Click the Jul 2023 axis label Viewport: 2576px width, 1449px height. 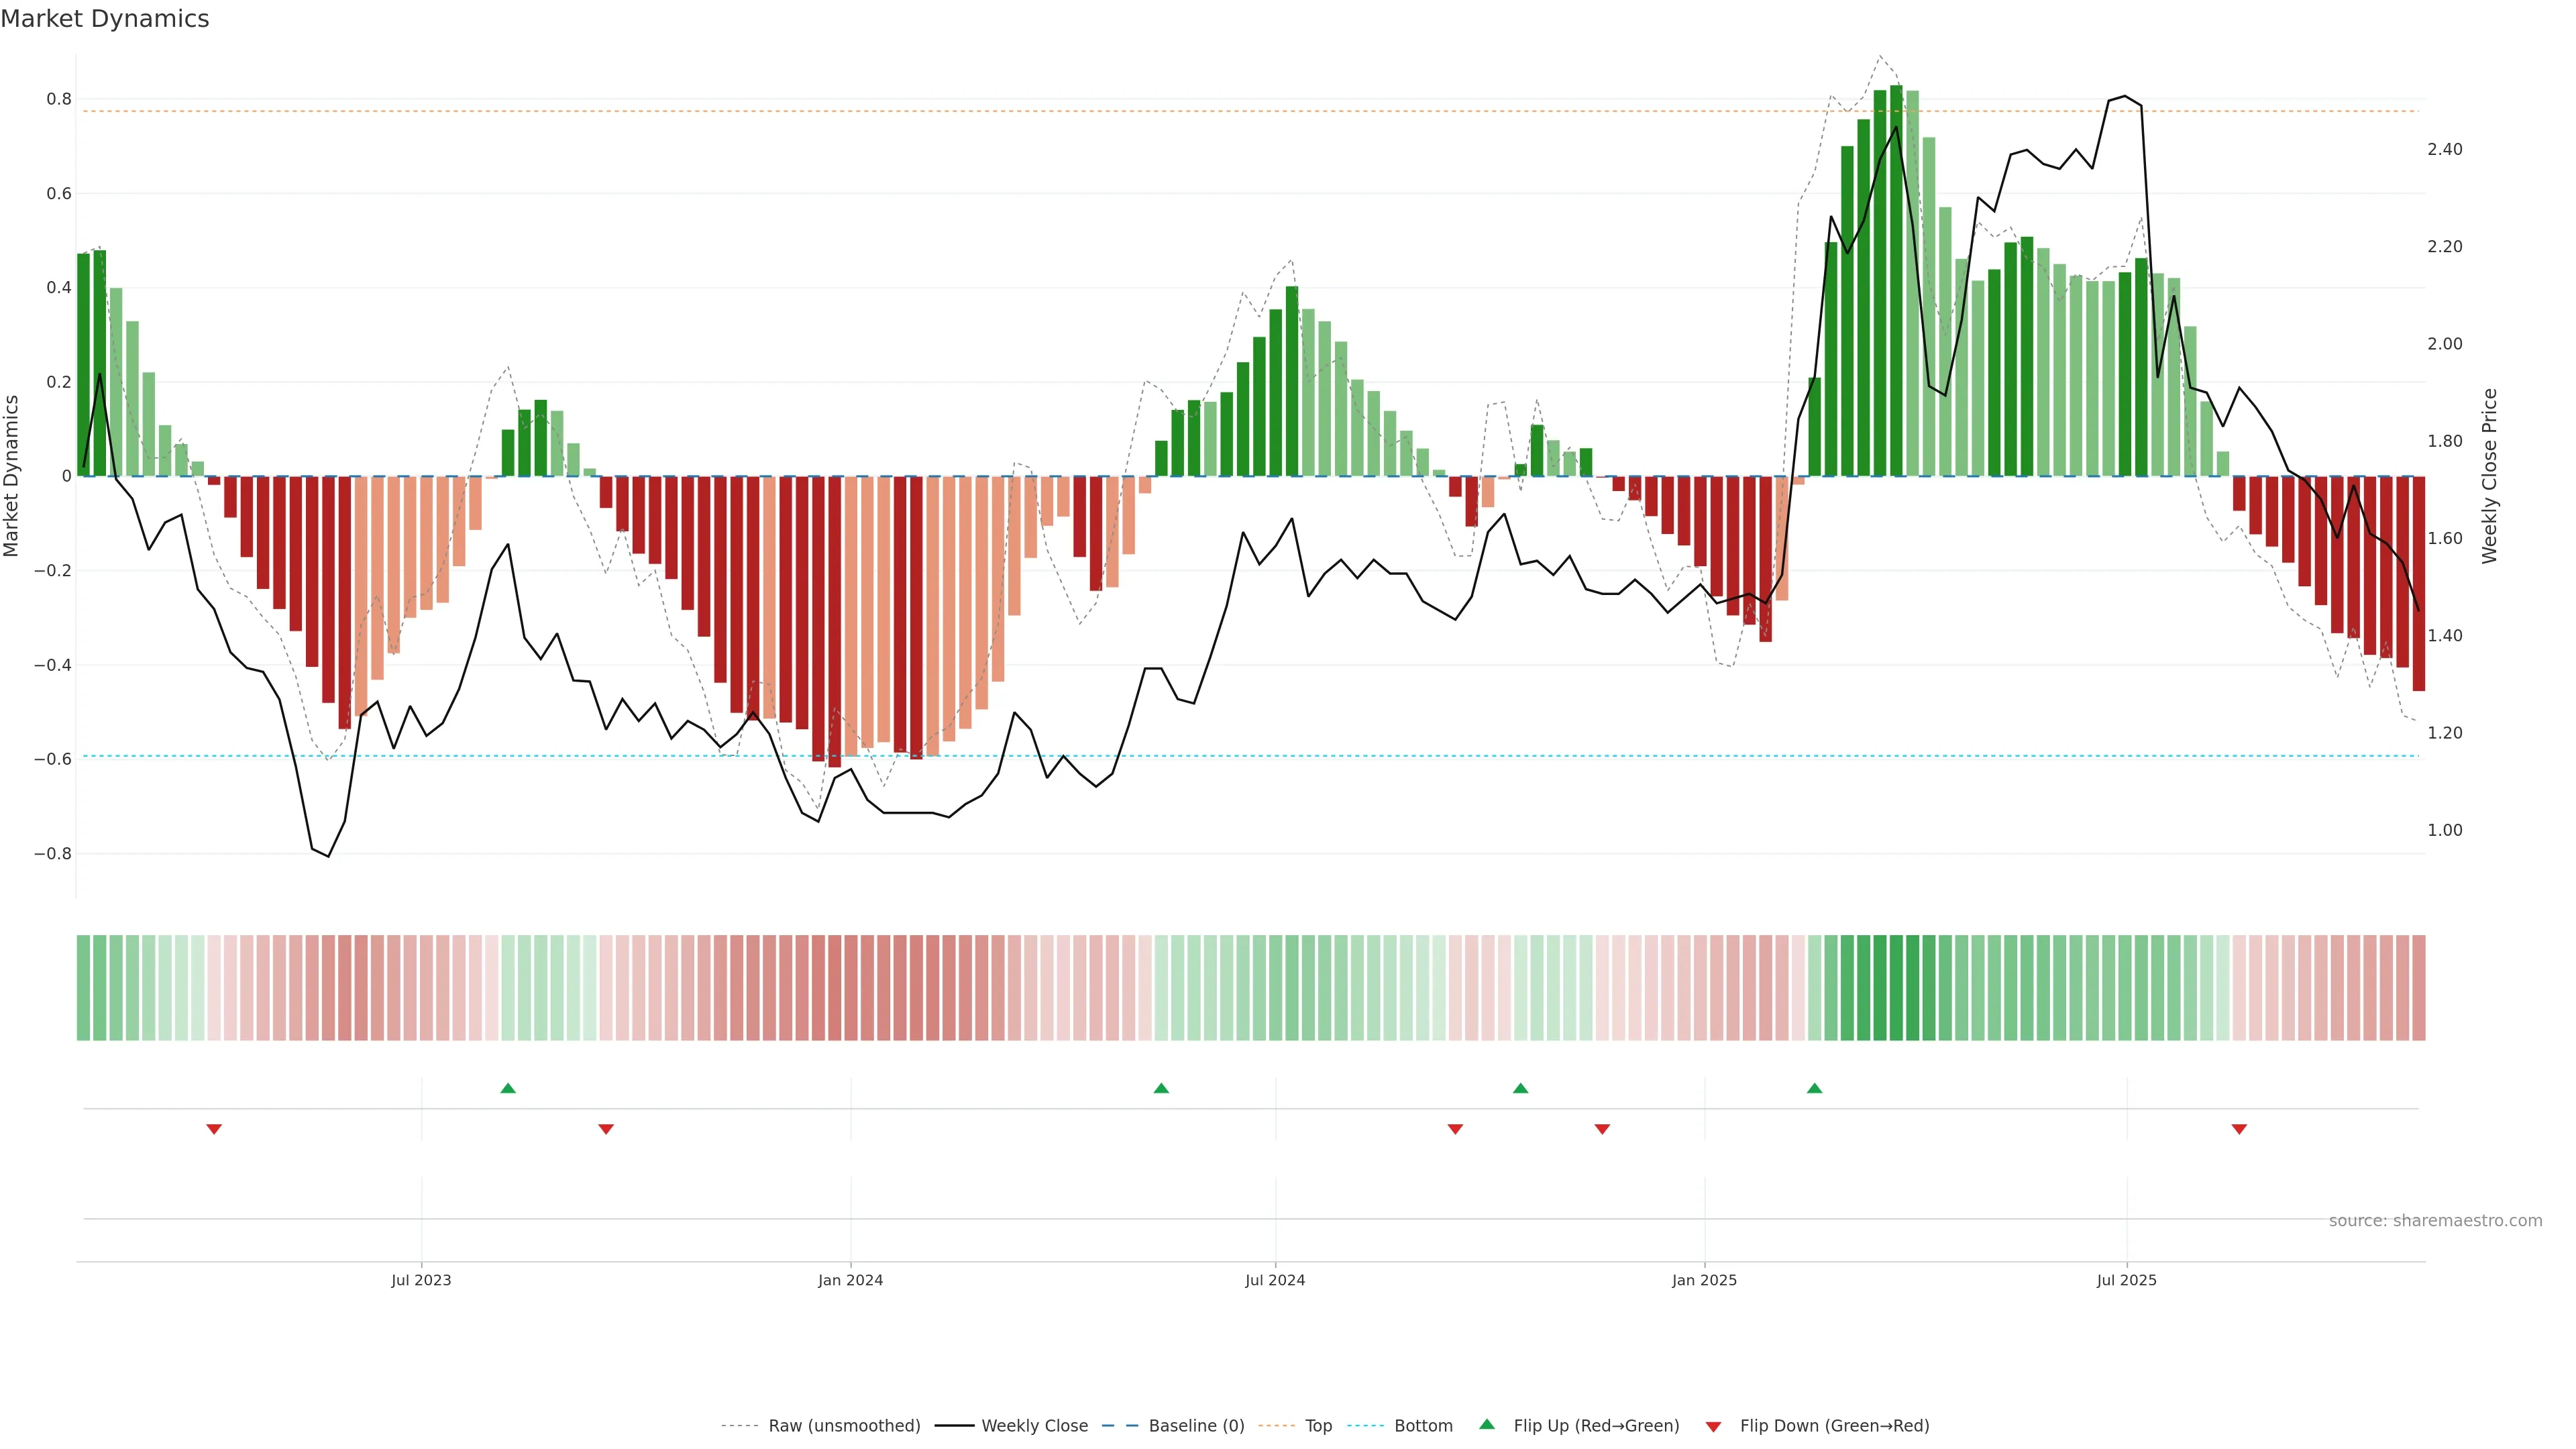point(421,1280)
